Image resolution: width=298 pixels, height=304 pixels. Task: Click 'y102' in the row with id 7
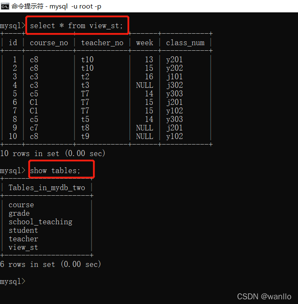(x=174, y=111)
